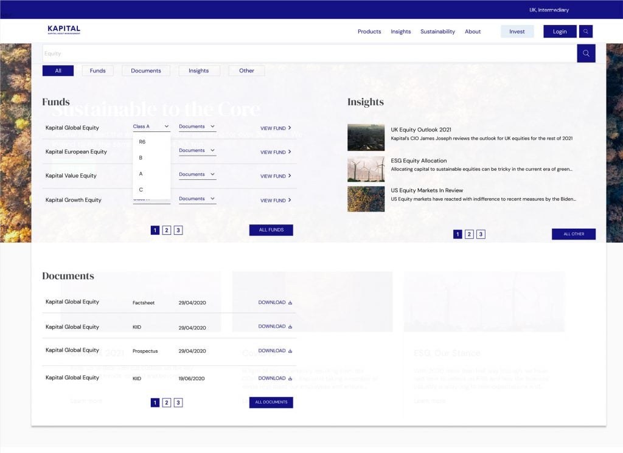Open About in the navigation bar

point(472,32)
